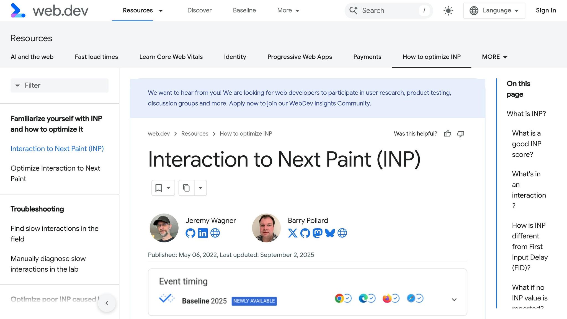
Task: Click the thumbs down not helpful icon
Action: [x=460, y=134]
